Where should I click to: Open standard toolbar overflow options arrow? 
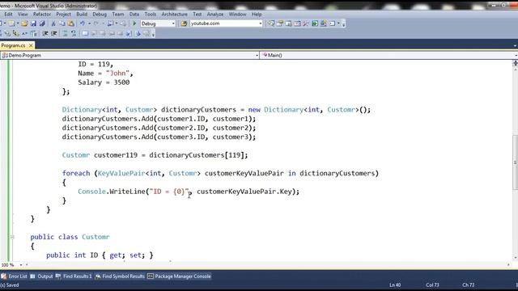point(343,23)
